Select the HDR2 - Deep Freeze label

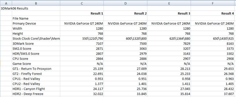tap(36, 94)
